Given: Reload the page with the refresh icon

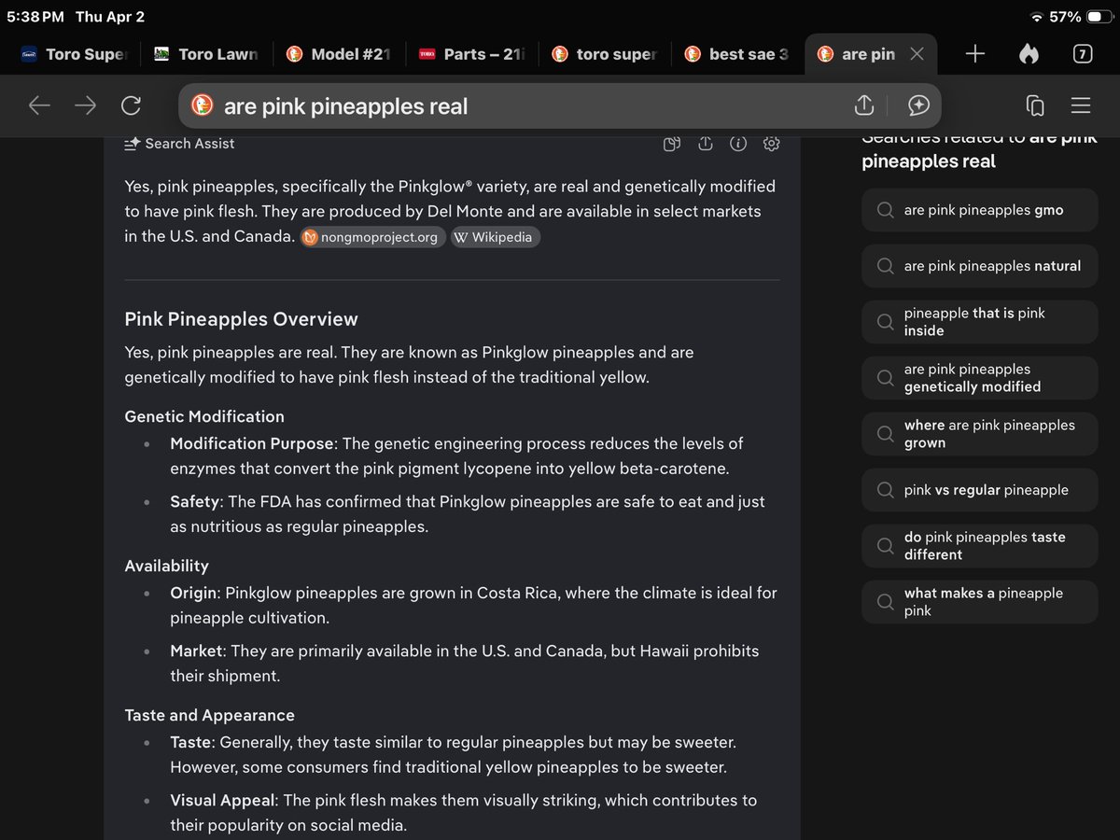Looking at the screenshot, I should [131, 105].
